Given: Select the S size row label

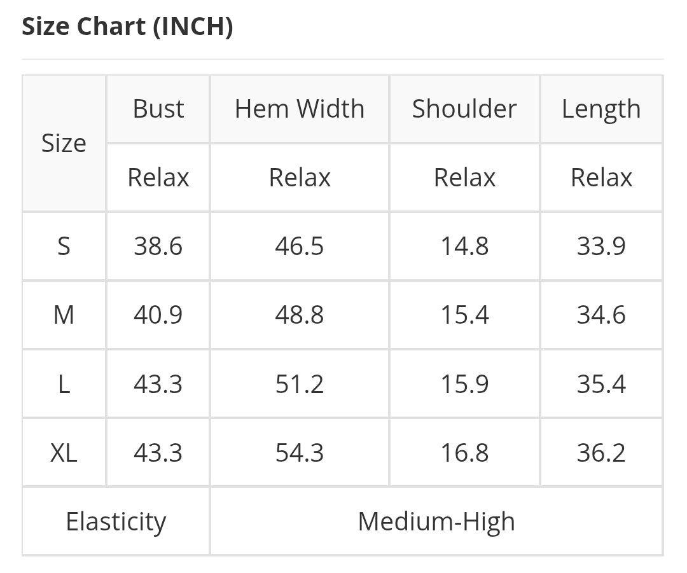Looking at the screenshot, I should pyautogui.click(x=64, y=246).
